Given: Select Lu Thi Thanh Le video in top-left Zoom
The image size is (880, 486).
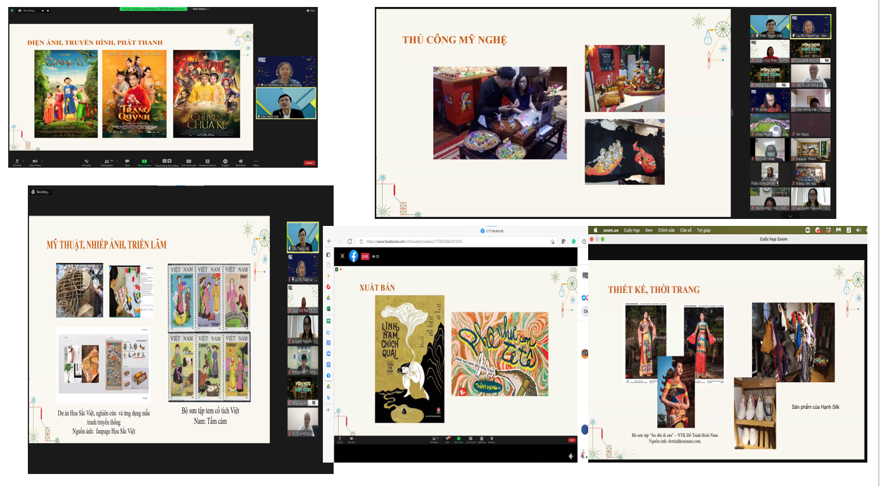Looking at the screenshot, I should [285, 71].
